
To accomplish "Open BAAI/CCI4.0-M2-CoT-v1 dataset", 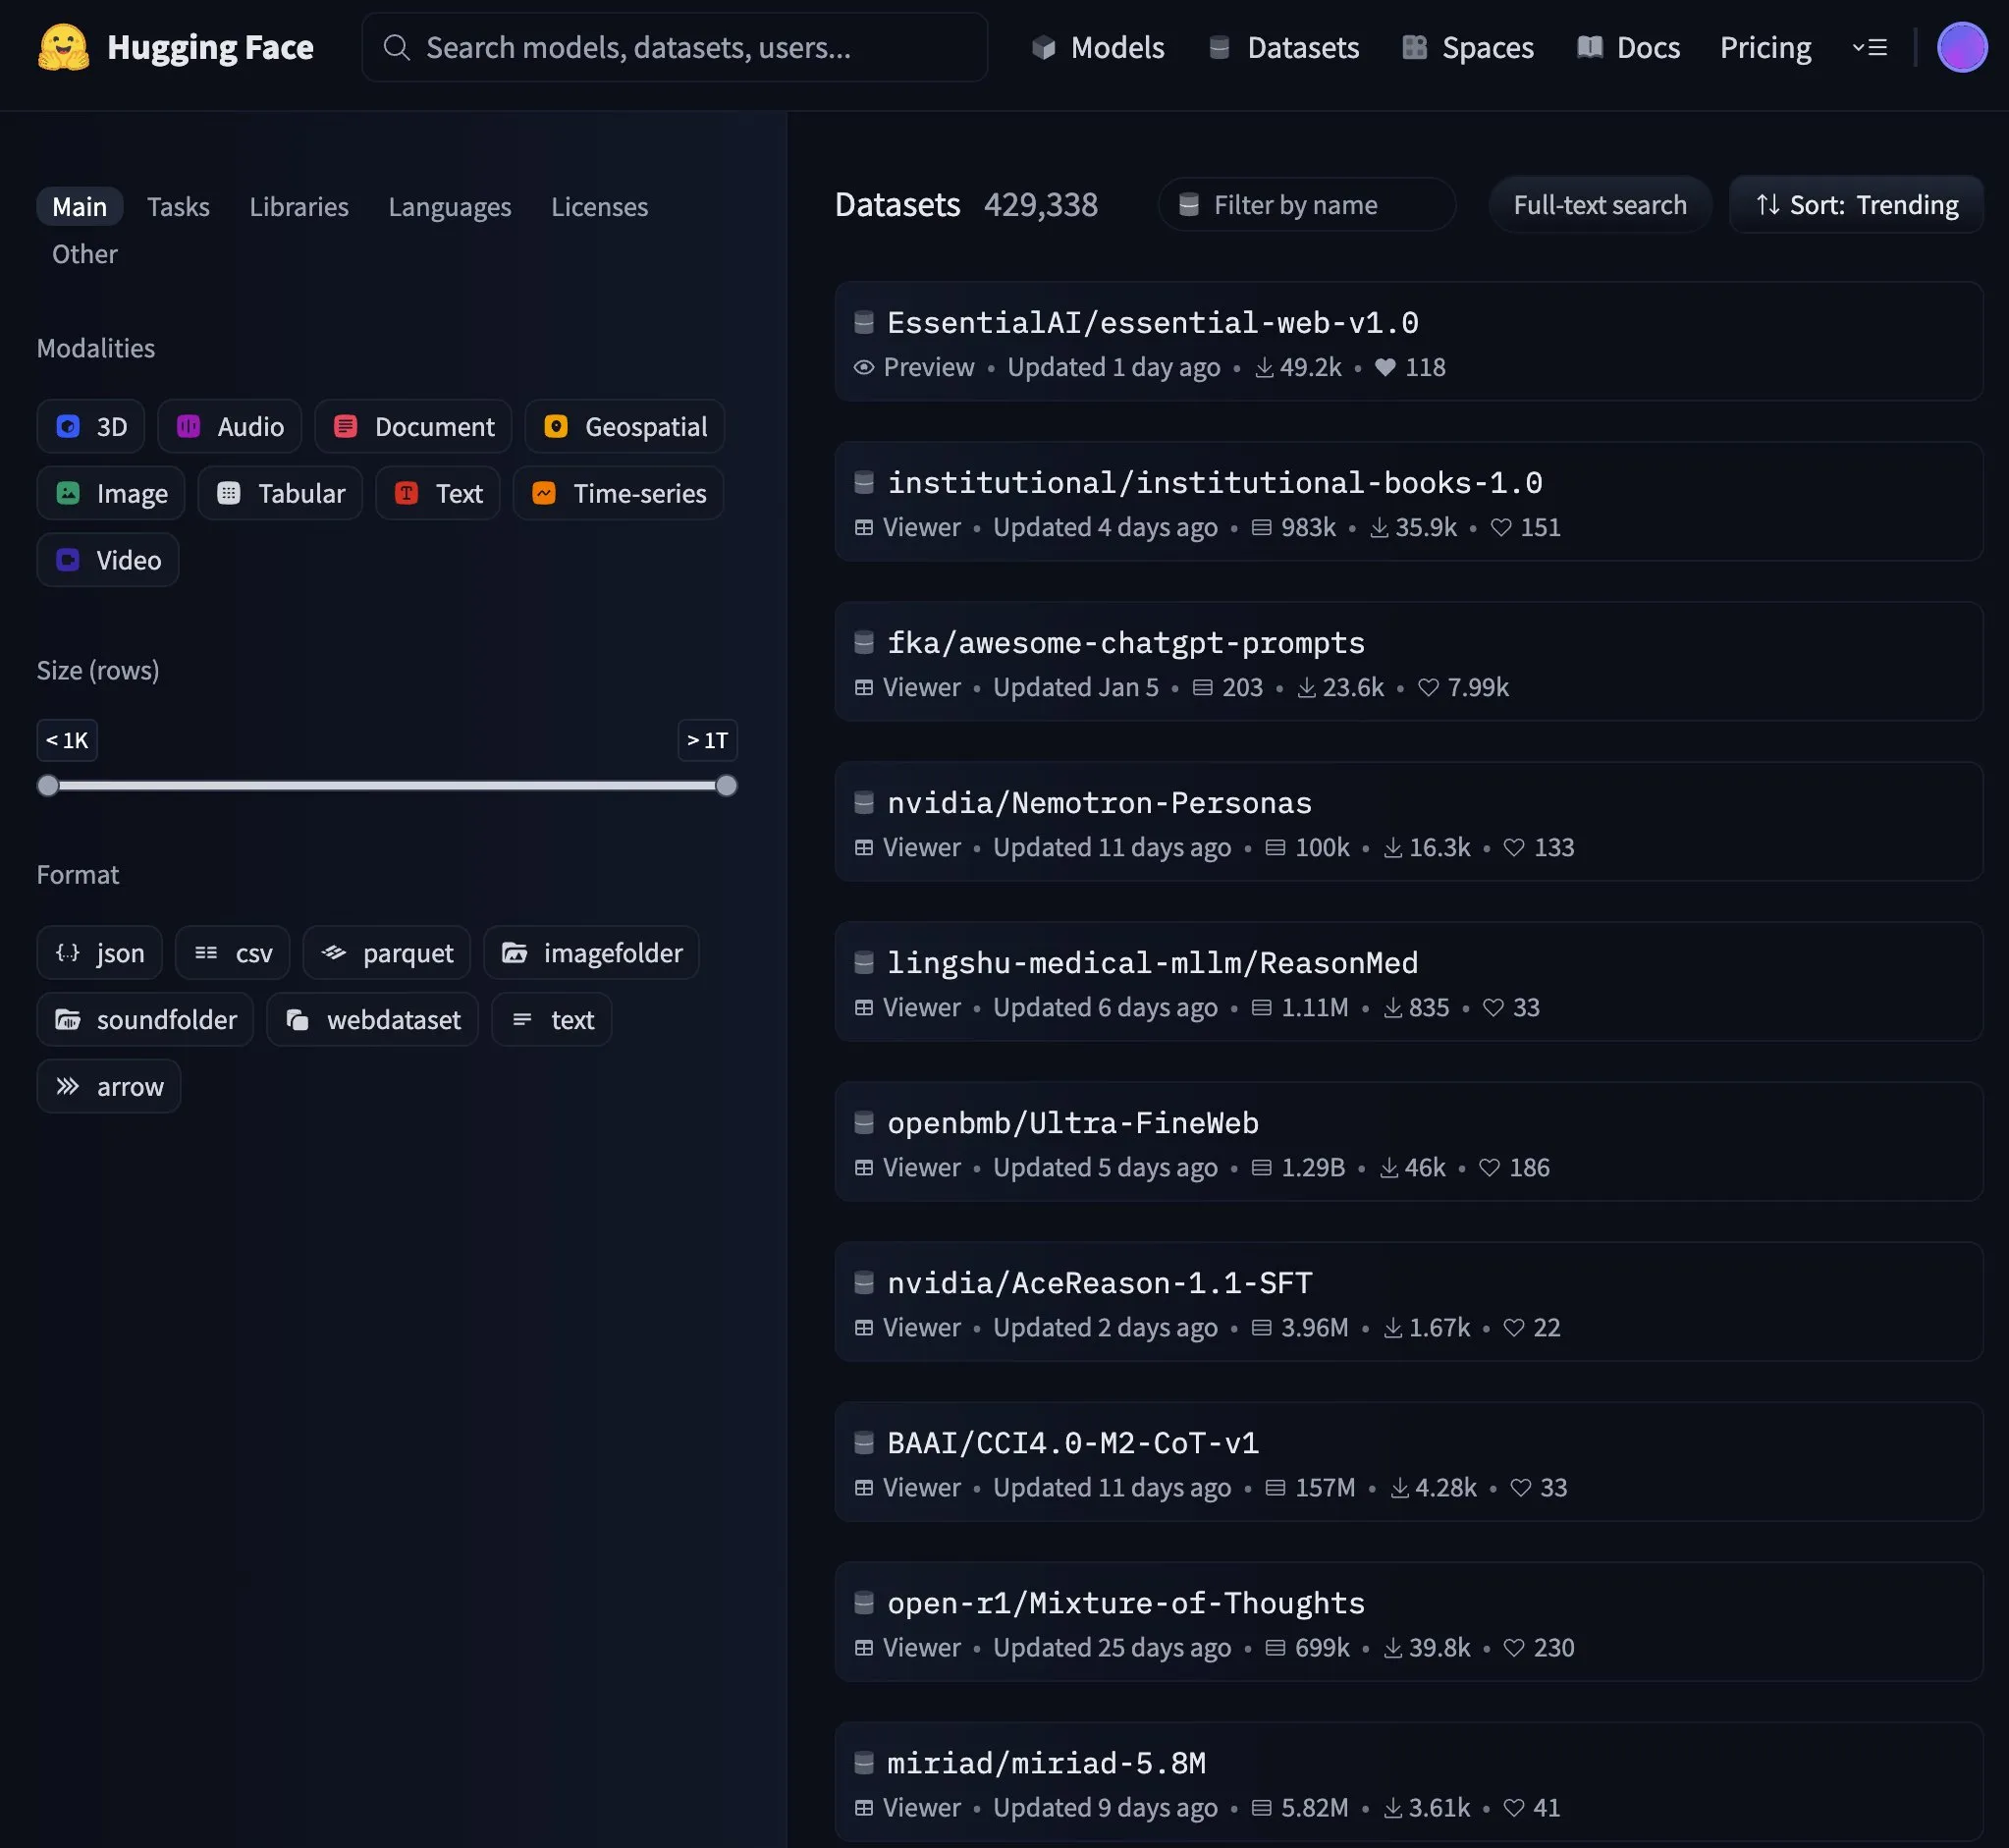I will pos(1409,1461).
